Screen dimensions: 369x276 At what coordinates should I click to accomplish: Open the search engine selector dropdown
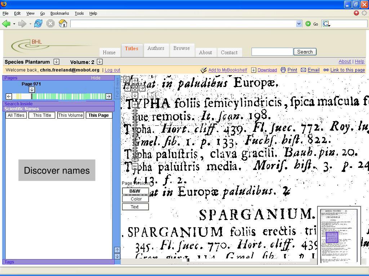pos(326,24)
